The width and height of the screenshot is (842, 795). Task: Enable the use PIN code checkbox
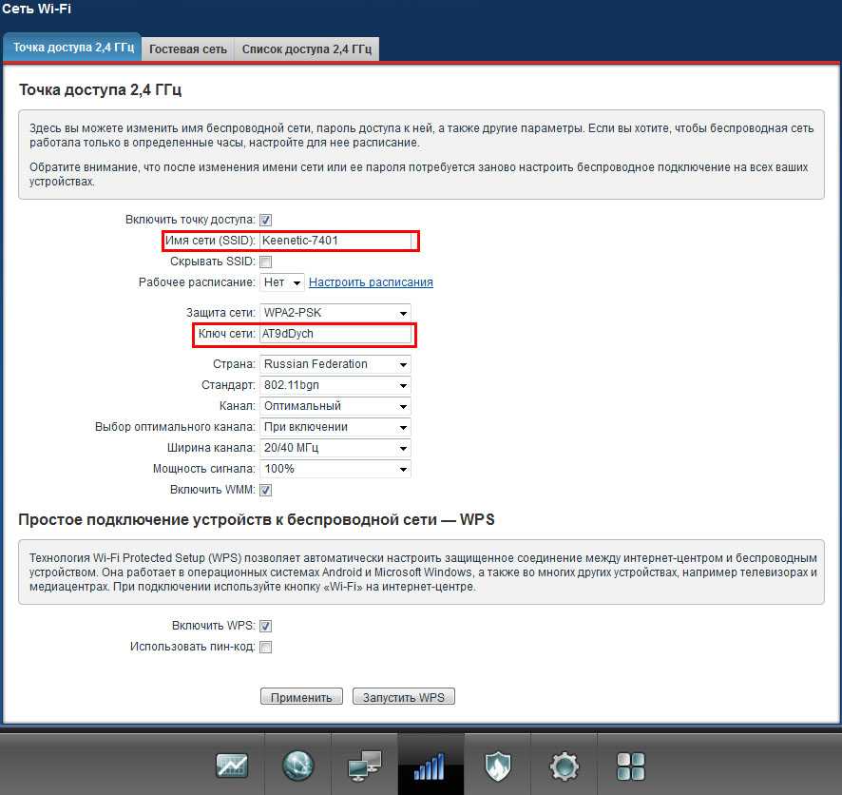(266, 647)
